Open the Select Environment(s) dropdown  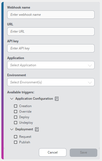tap(51, 82)
